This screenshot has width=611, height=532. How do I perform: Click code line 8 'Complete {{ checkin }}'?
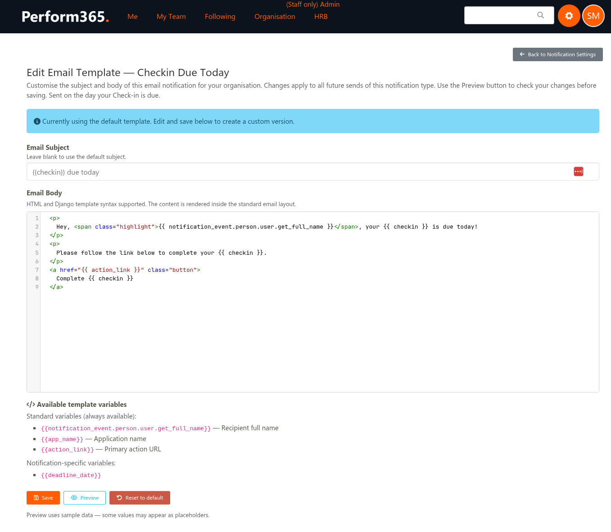point(95,279)
